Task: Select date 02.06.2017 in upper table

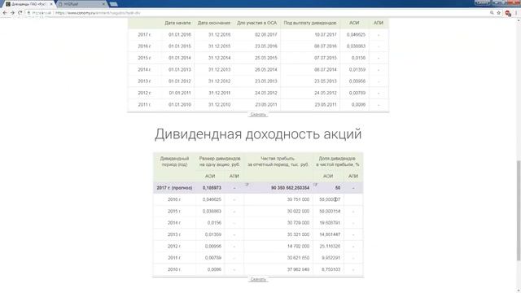Action: coord(266,34)
